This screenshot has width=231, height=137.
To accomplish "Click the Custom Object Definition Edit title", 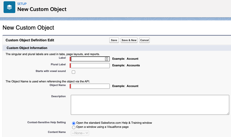I will 30,40.
